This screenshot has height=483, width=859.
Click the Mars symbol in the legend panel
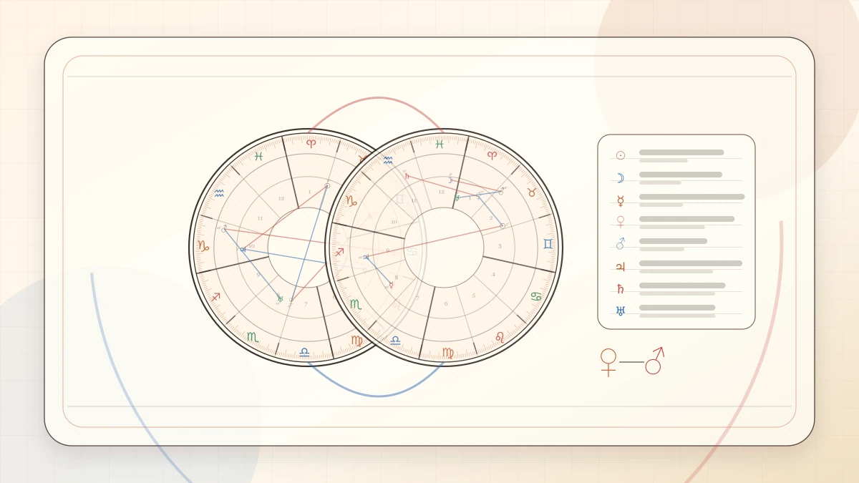(x=621, y=244)
